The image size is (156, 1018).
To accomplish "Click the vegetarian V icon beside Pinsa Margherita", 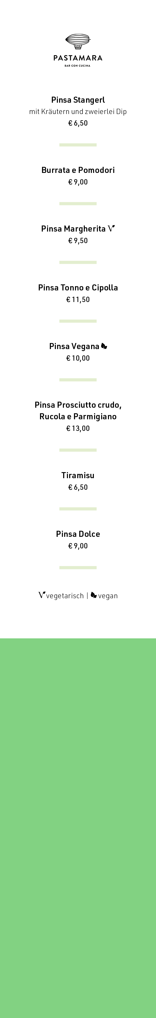I will (111, 229).
